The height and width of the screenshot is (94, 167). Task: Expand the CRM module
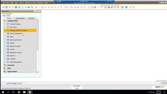tap(9, 68)
